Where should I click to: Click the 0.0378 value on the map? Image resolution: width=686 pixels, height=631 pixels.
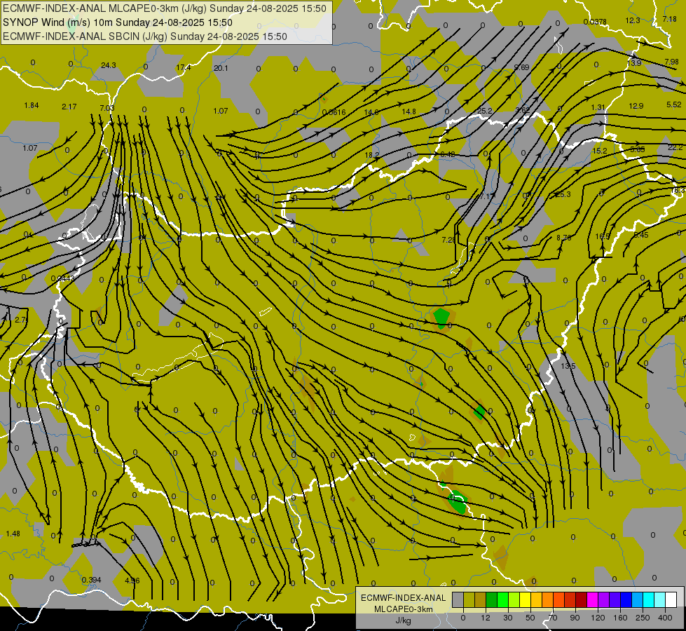pyautogui.click(x=595, y=22)
